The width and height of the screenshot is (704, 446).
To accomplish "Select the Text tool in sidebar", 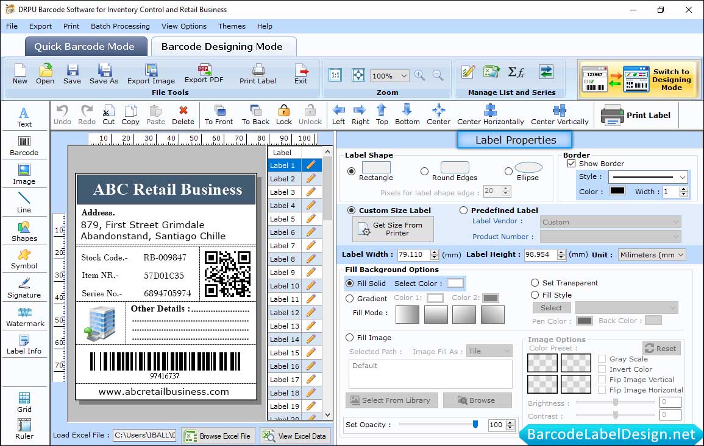I will click(24, 117).
